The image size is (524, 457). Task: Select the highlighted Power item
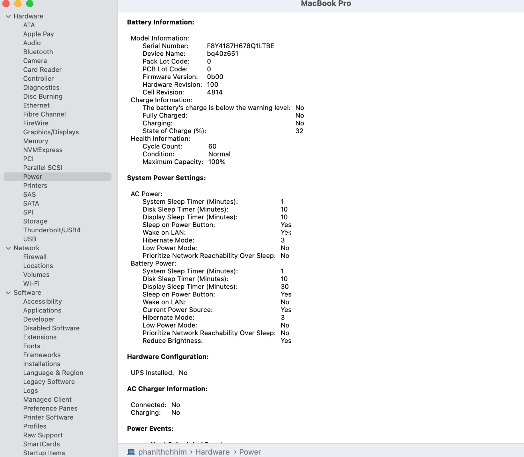tap(57, 177)
